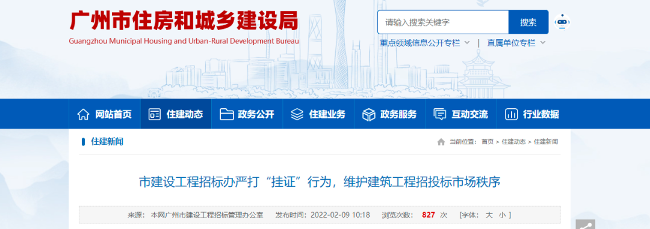Click the robot assistant icon
This screenshot has height=229, width=650.
point(562,22)
